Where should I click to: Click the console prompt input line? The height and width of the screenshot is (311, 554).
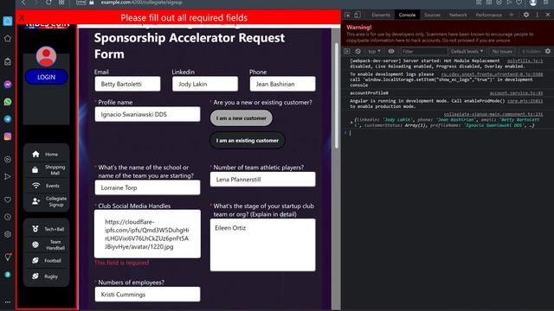447,133
